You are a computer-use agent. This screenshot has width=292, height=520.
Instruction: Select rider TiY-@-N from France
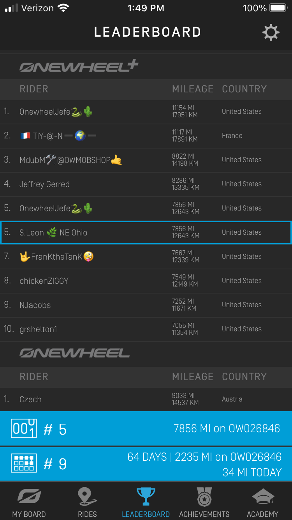point(58,136)
